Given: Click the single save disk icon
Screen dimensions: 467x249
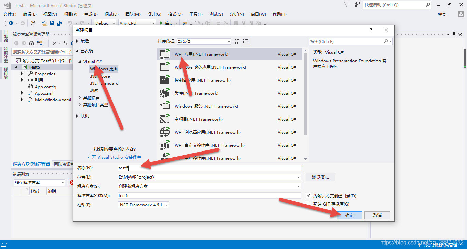Looking at the screenshot, I should pos(52,23).
